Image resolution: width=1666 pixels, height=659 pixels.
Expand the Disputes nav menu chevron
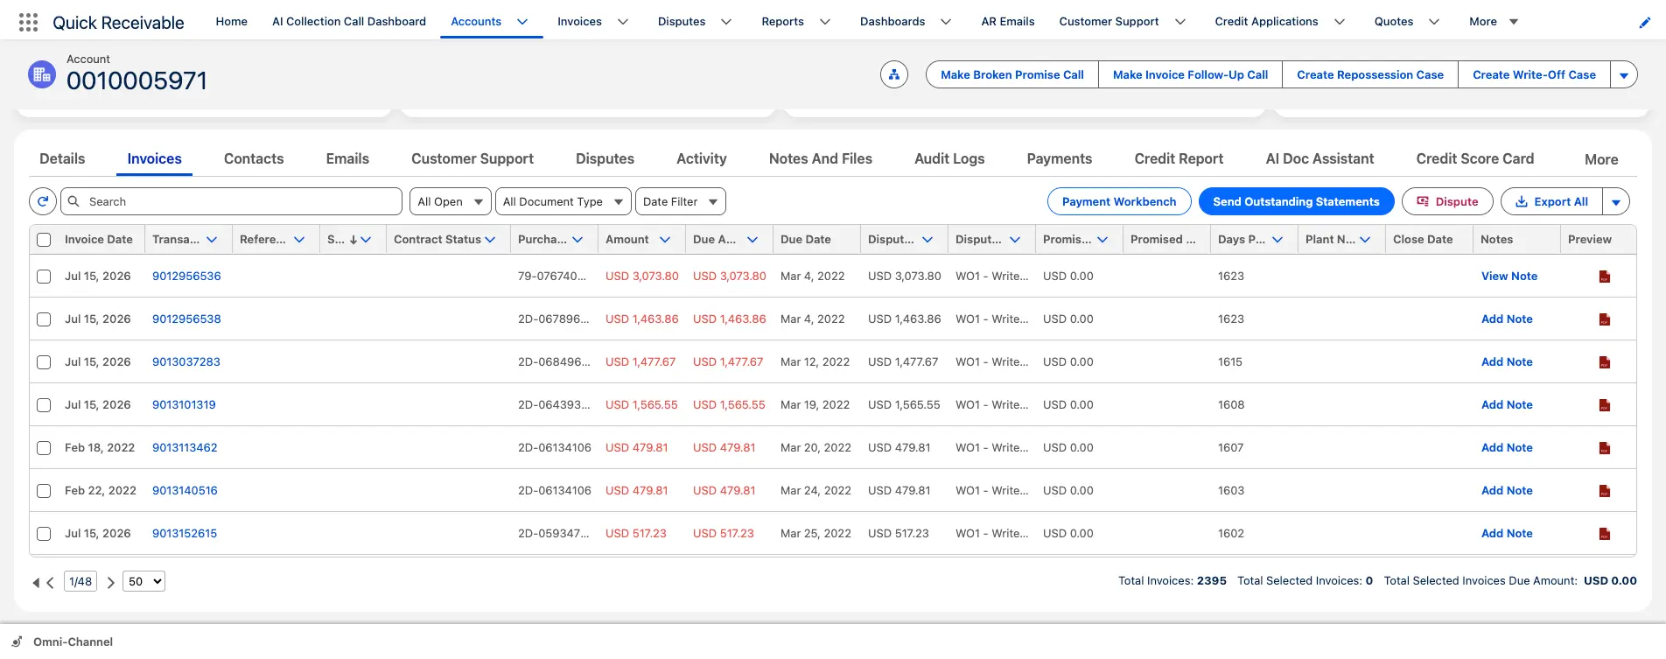click(x=726, y=22)
